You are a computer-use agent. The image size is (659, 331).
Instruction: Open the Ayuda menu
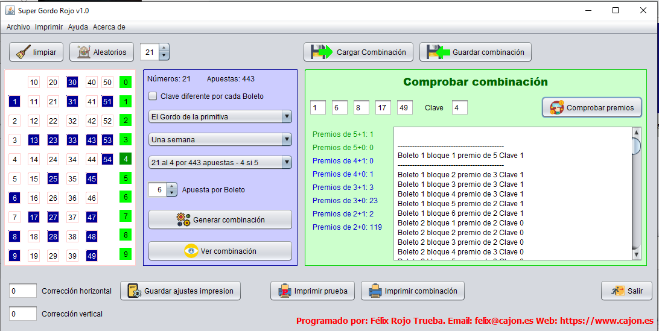pos(78,27)
